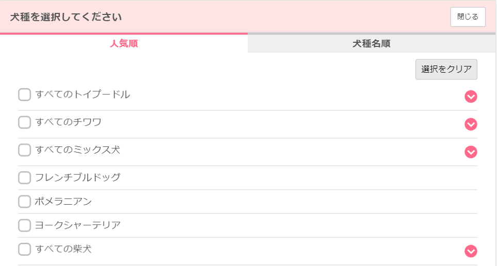Click the 選択をクリア button
The height and width of the screenshot is (266, 497).
(x=446, y=70)
